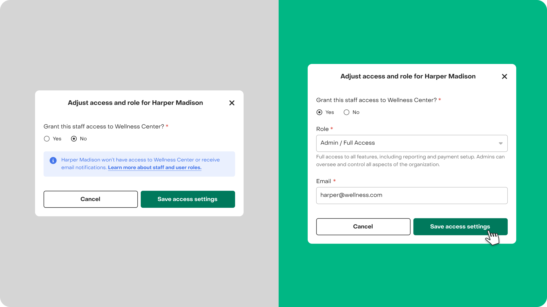Click the left dialog title heading

135,103
